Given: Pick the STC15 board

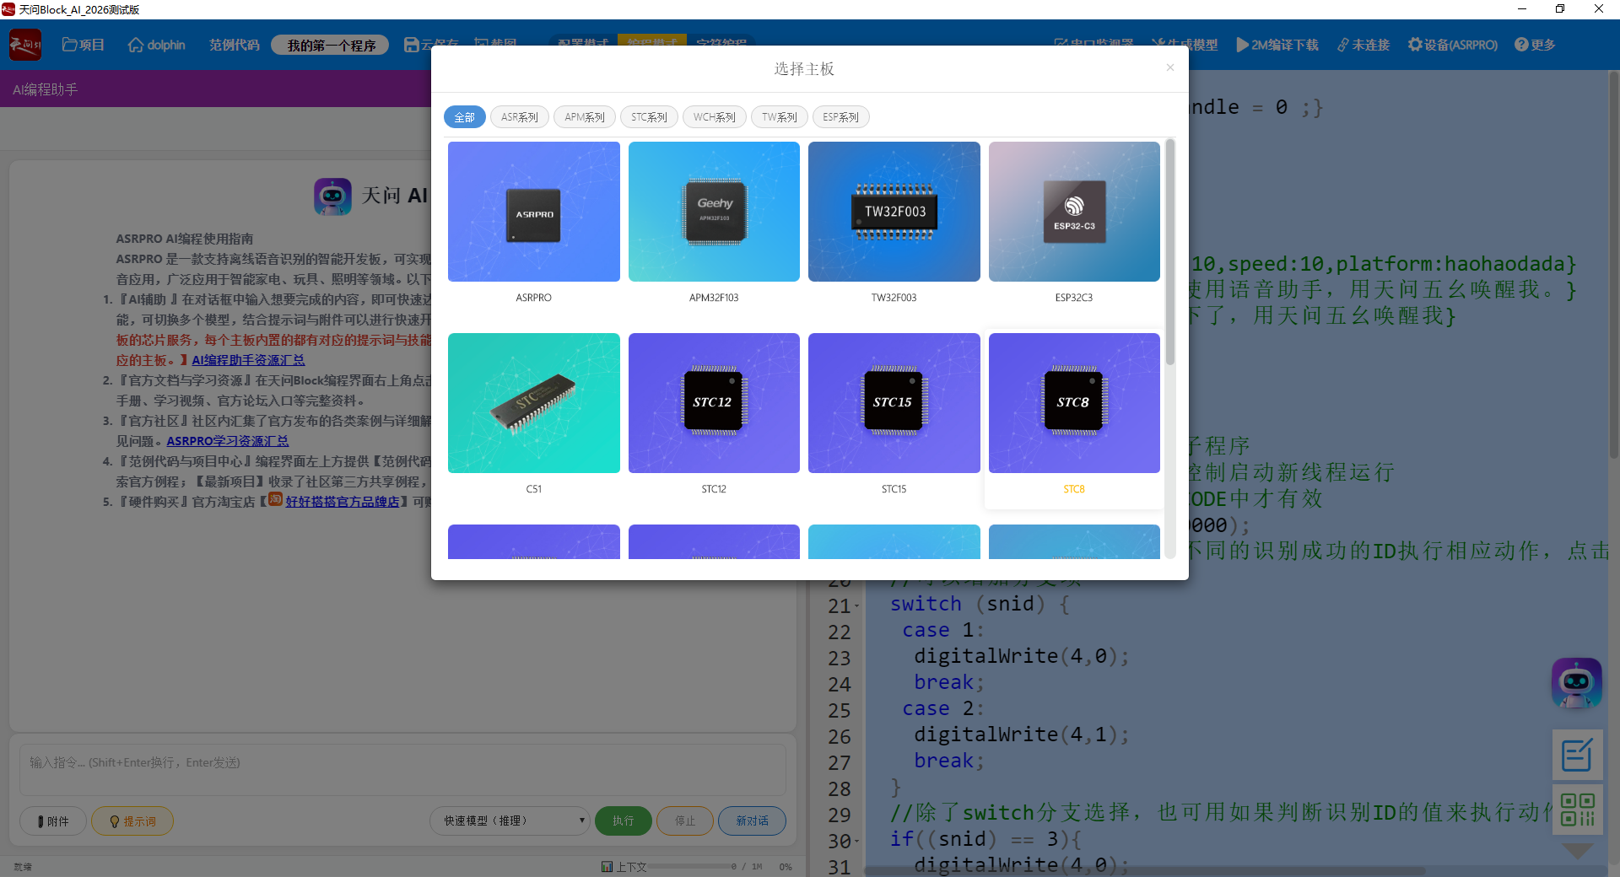Looking at the screenshot, I should [894, 403].
